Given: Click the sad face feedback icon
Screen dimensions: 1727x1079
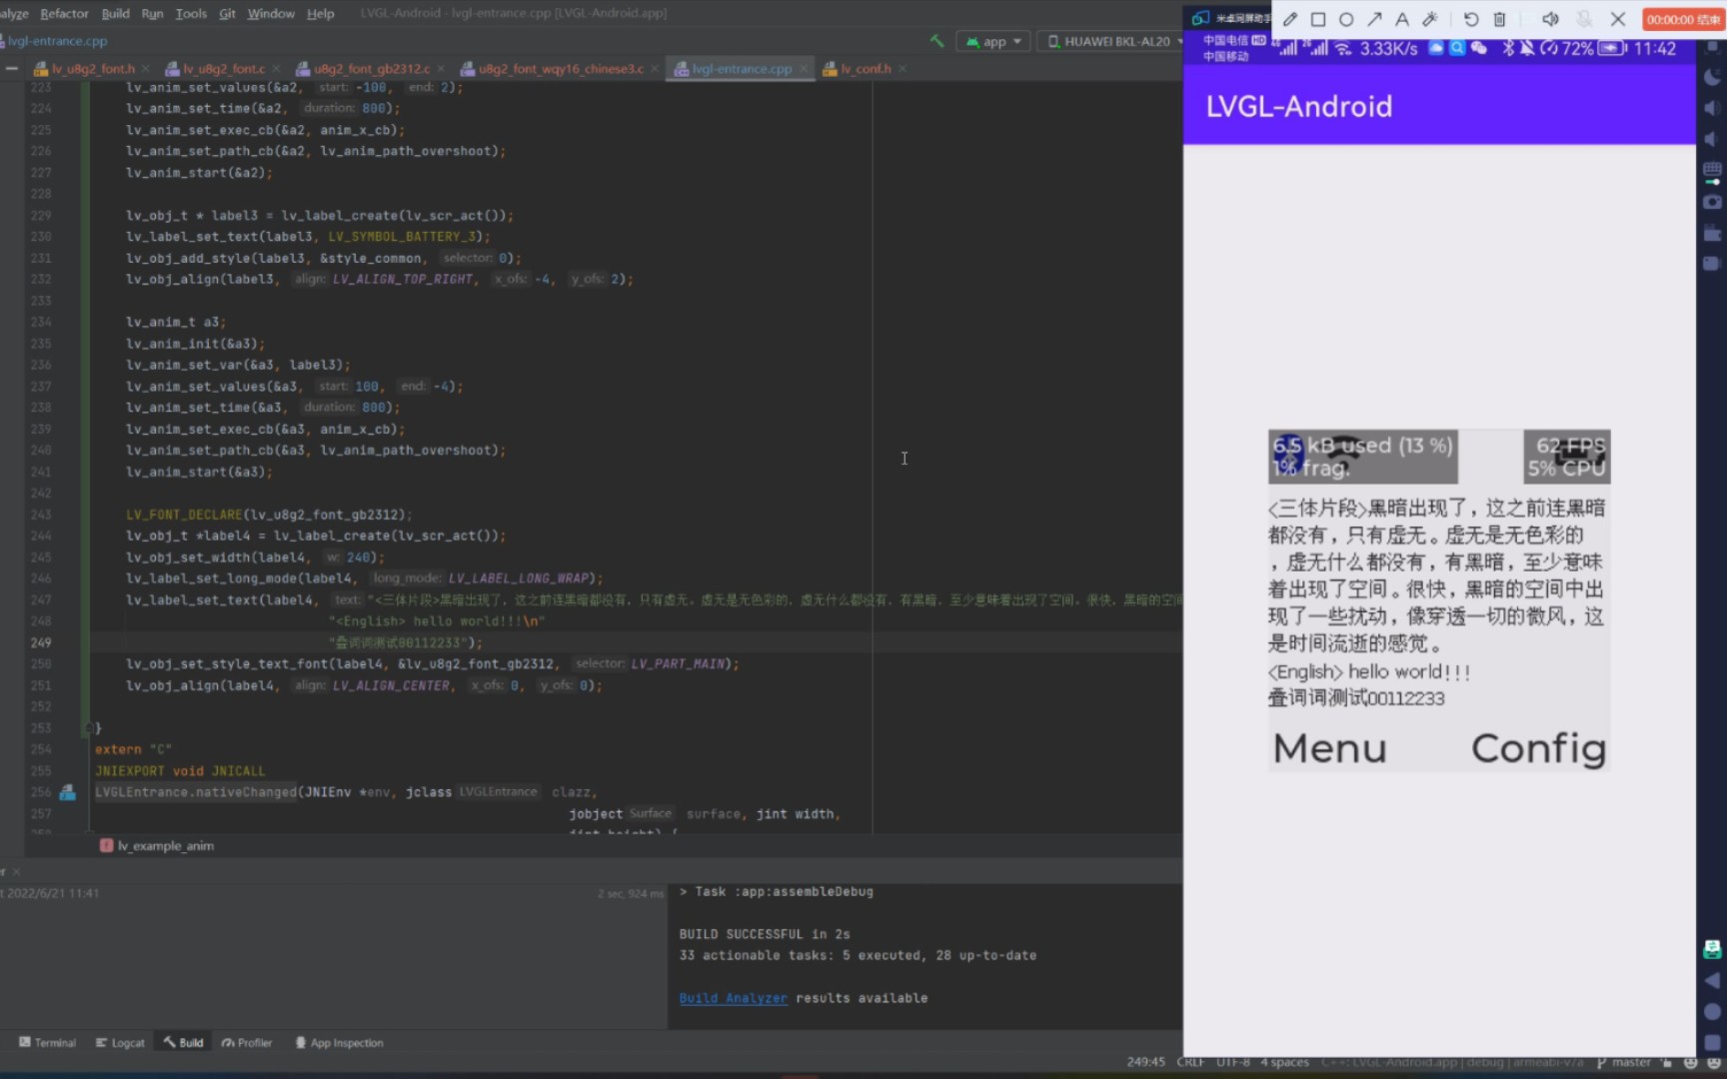Looking at the screenshot, I should point(1714,1062).
